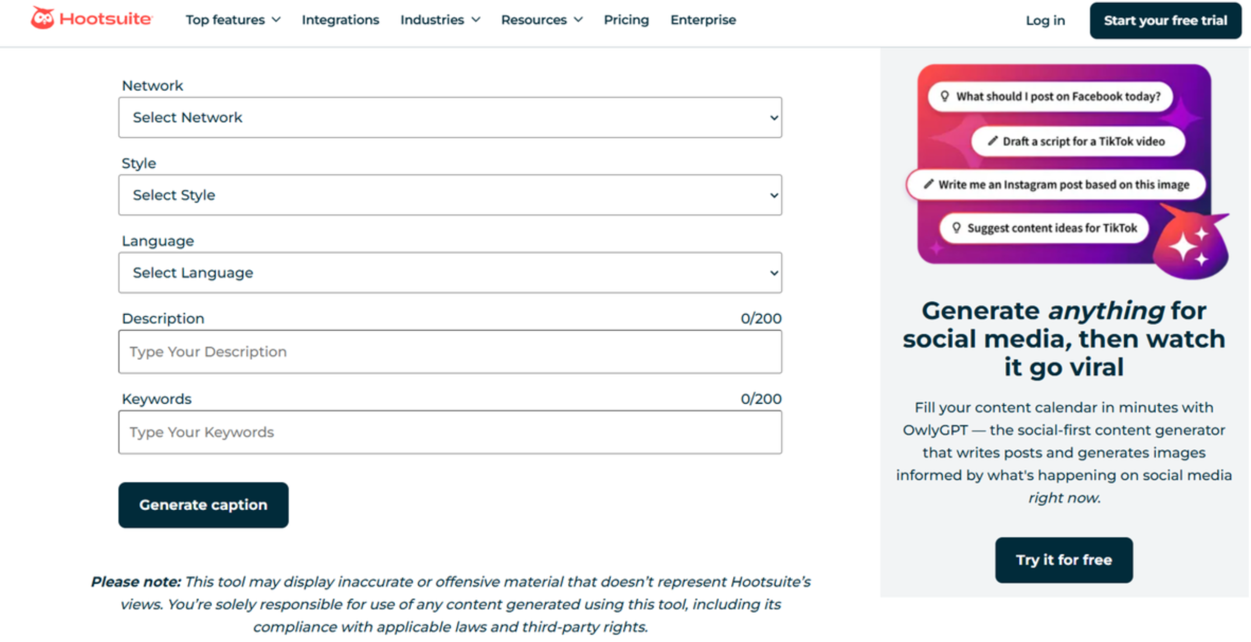Click Start your free trial
This screenshot has height=642, width=1251.
[1165, 21]
